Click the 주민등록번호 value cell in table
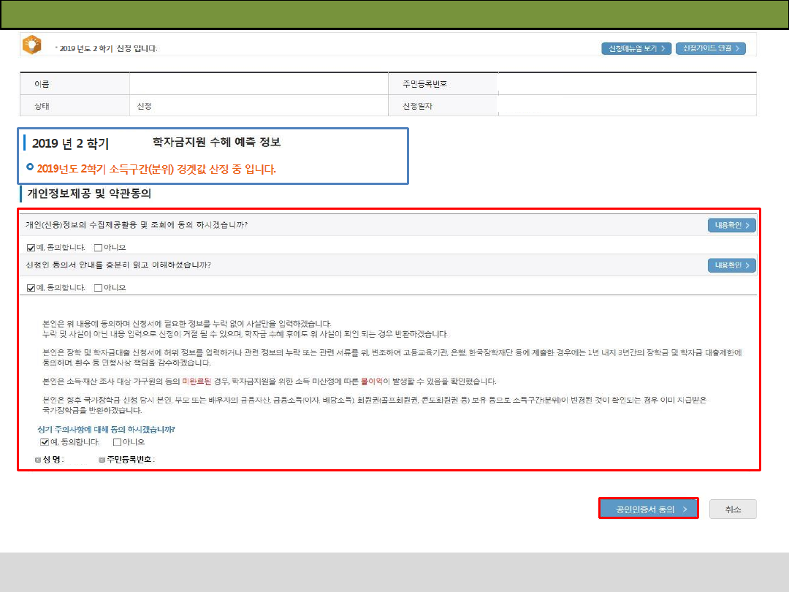789x592 pixels. (627, 84)
